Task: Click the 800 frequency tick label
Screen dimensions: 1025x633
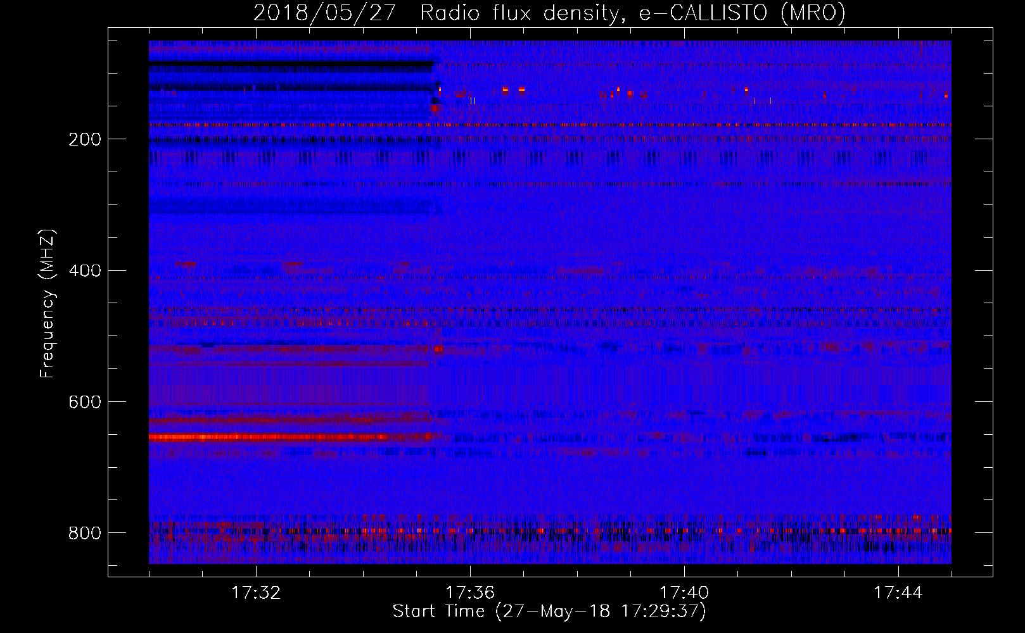Action: [85, 533]
